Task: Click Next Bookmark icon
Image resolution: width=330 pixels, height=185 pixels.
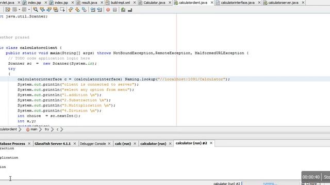Action: [x=77, y=10]
